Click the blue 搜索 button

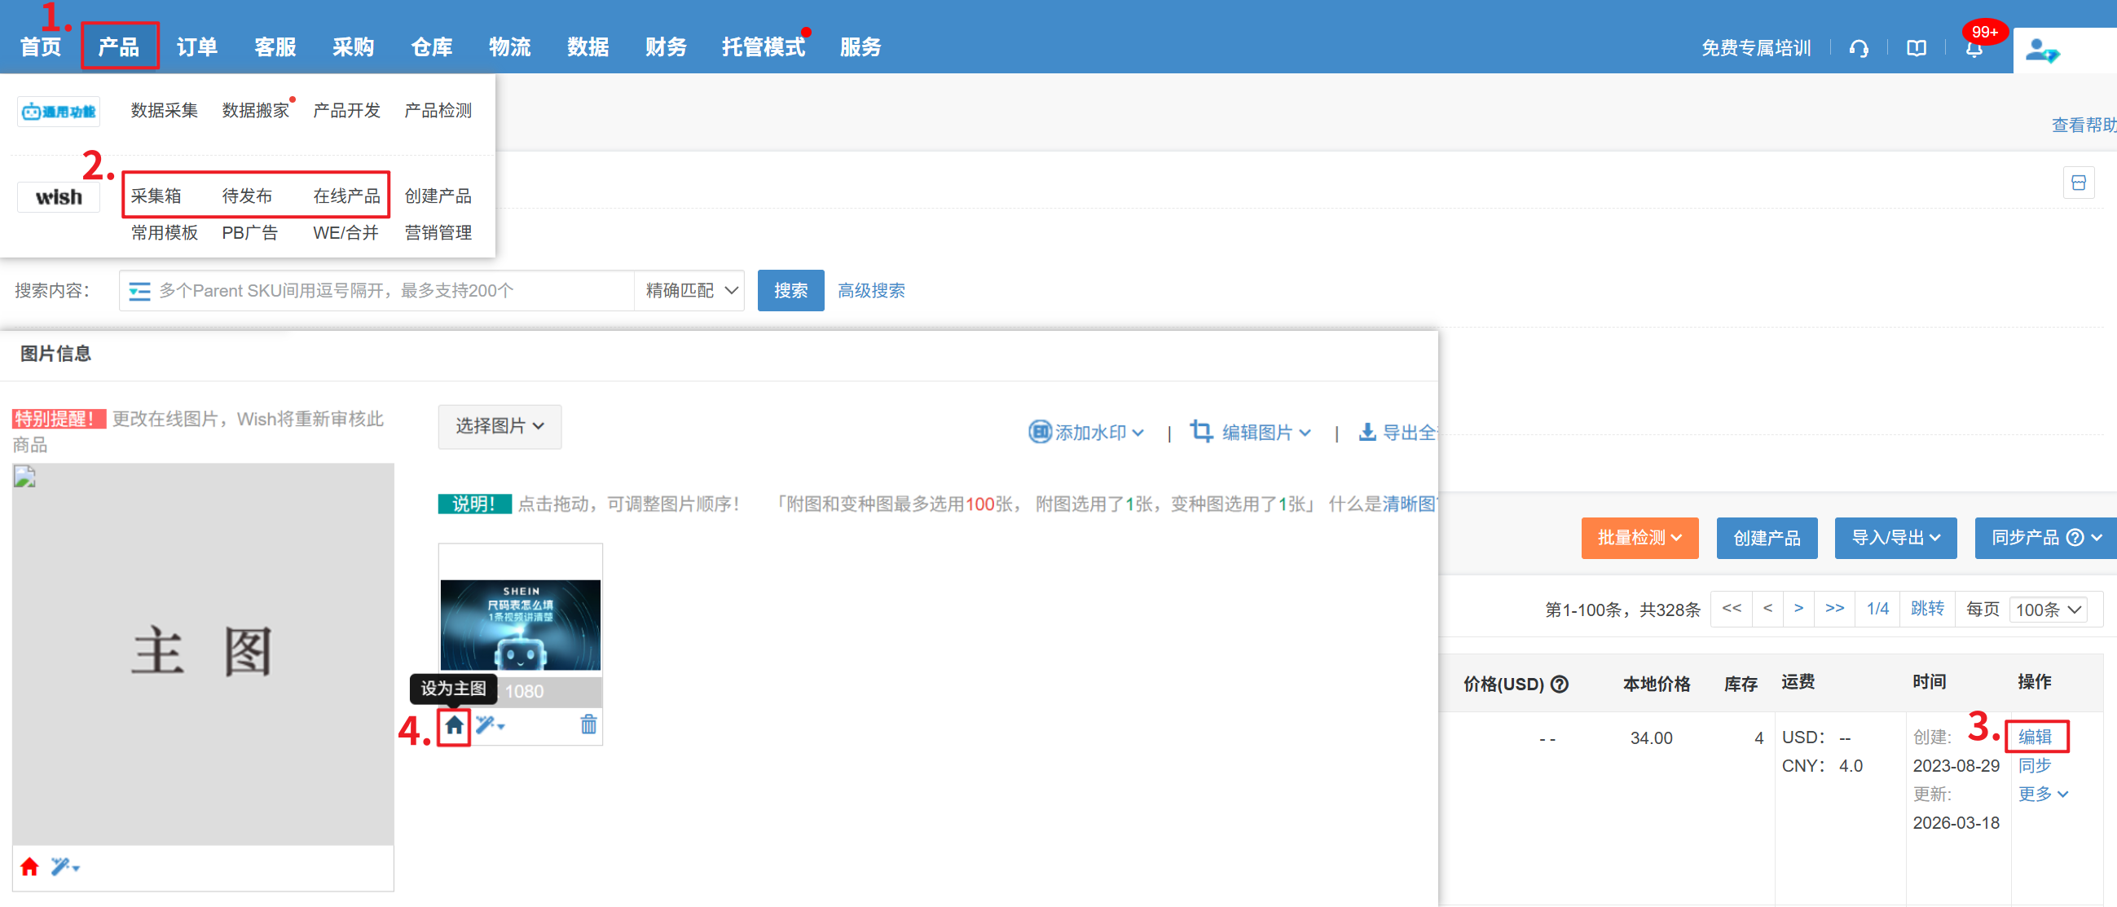tap(790, 291)
